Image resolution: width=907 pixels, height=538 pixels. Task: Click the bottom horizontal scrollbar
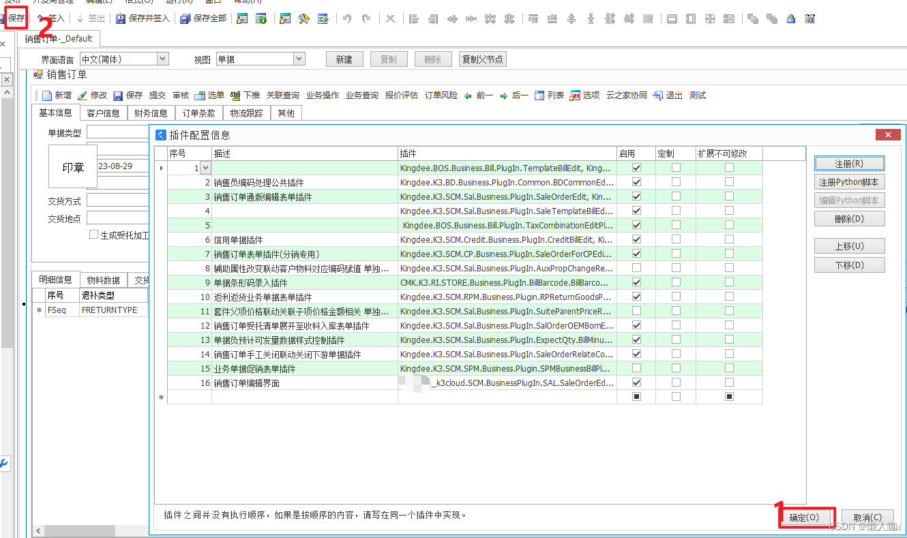click(x=90, y=530)
